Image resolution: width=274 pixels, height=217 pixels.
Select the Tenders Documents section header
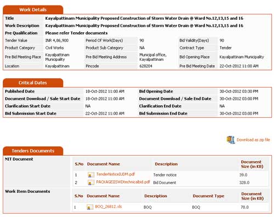coord(33,151)
